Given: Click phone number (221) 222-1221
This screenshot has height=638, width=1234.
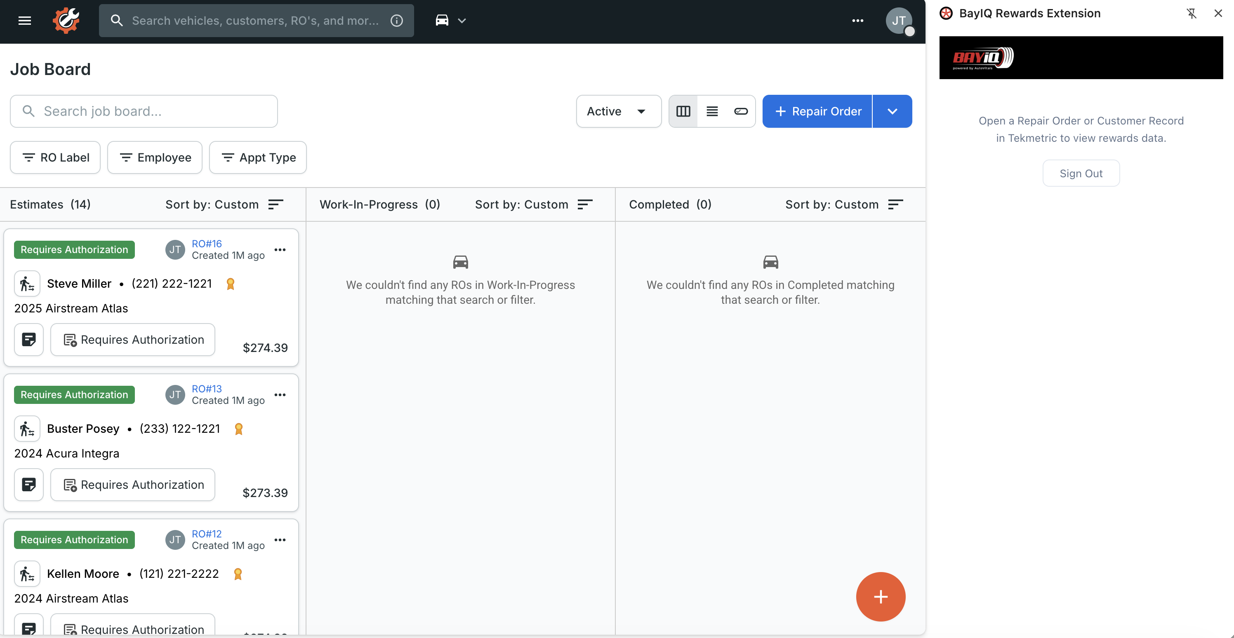Looking at the screenshot, I should (x=172, y=284).
